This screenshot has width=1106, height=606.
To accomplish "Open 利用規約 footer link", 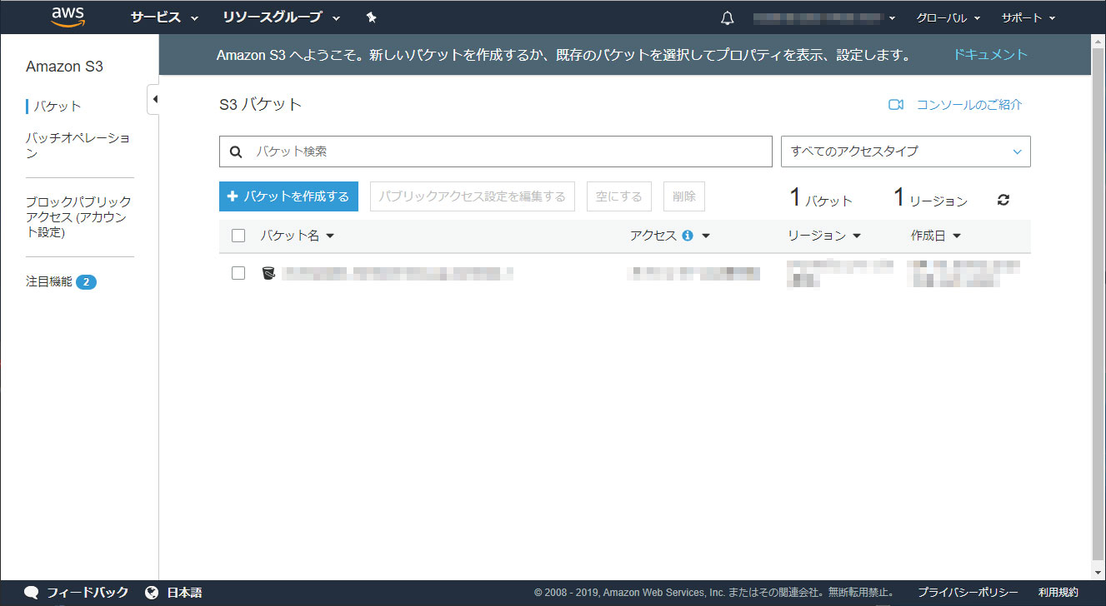I will click(1058, 593).
